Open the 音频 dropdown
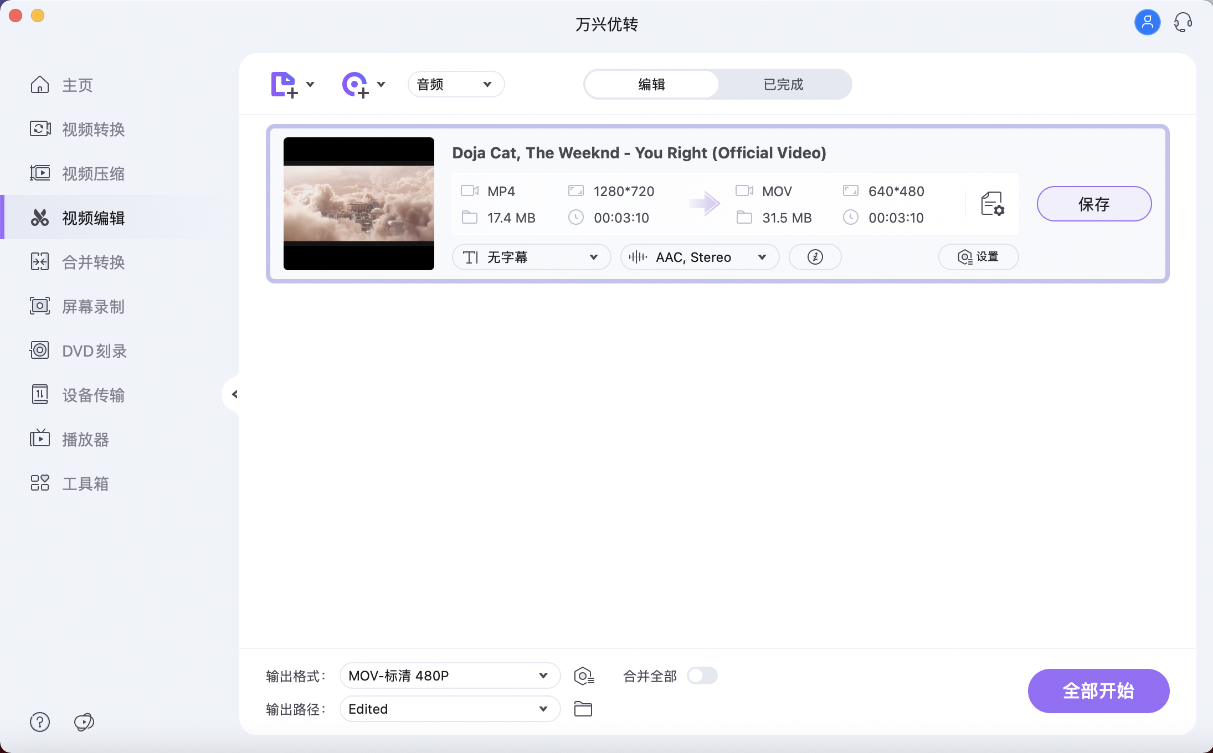 click(x=456, y=84)
